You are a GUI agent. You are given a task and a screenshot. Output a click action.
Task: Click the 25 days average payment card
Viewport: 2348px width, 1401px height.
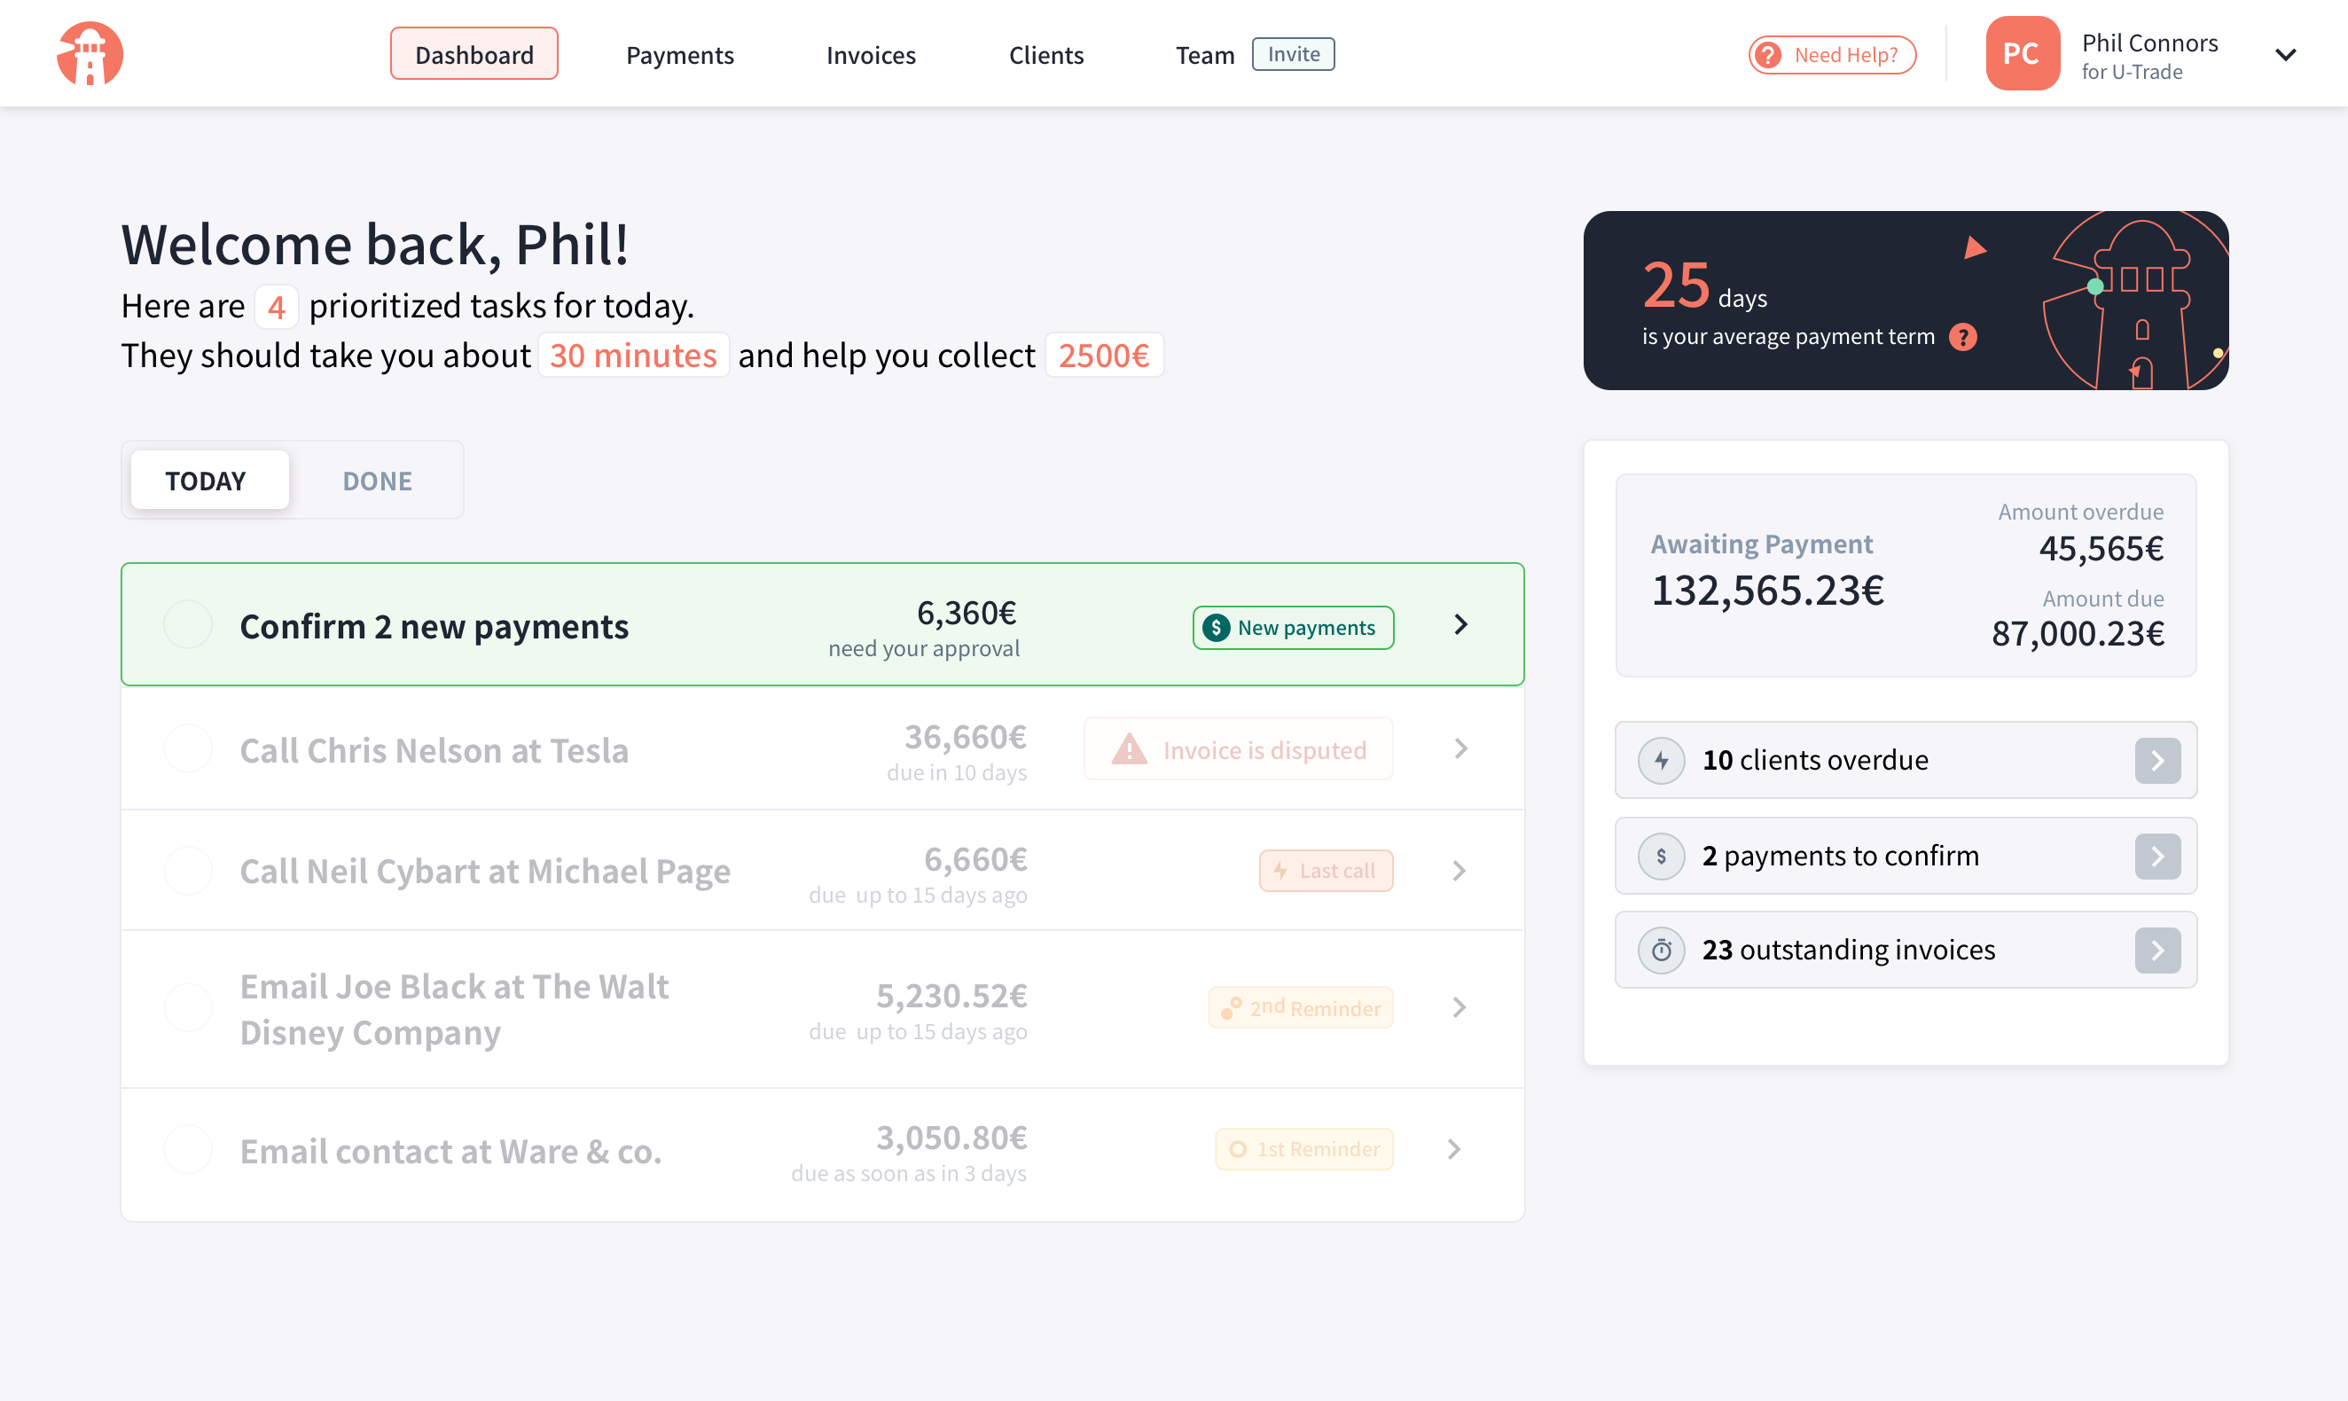point(1906,301)
